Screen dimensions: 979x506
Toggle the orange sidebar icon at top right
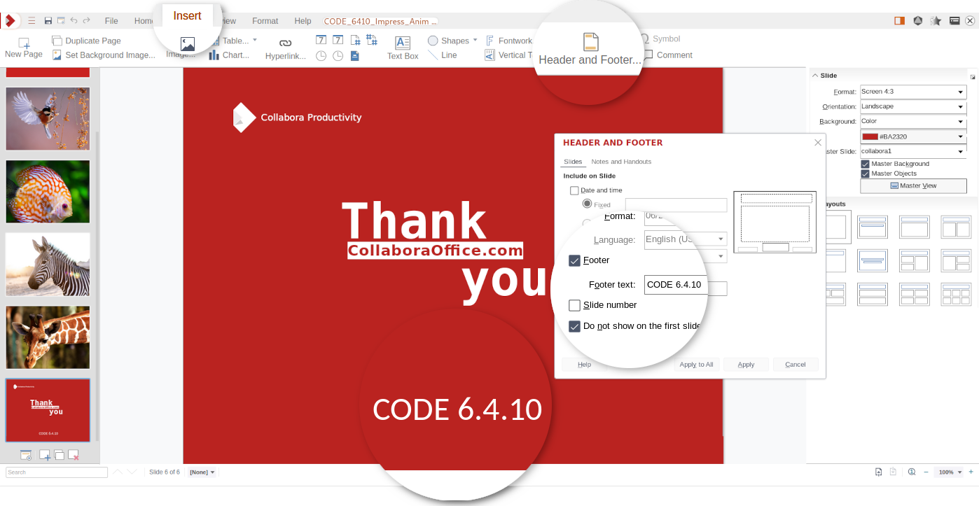click(x=900, y=21)
